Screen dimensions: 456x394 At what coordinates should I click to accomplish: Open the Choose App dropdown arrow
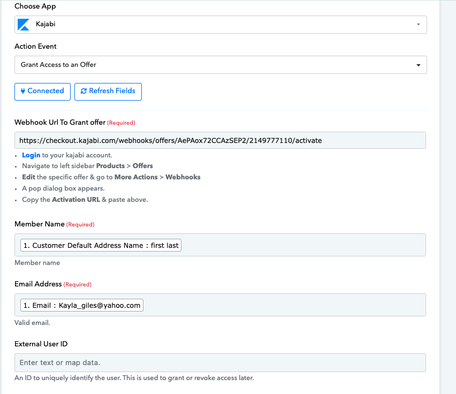click(418, 24)
